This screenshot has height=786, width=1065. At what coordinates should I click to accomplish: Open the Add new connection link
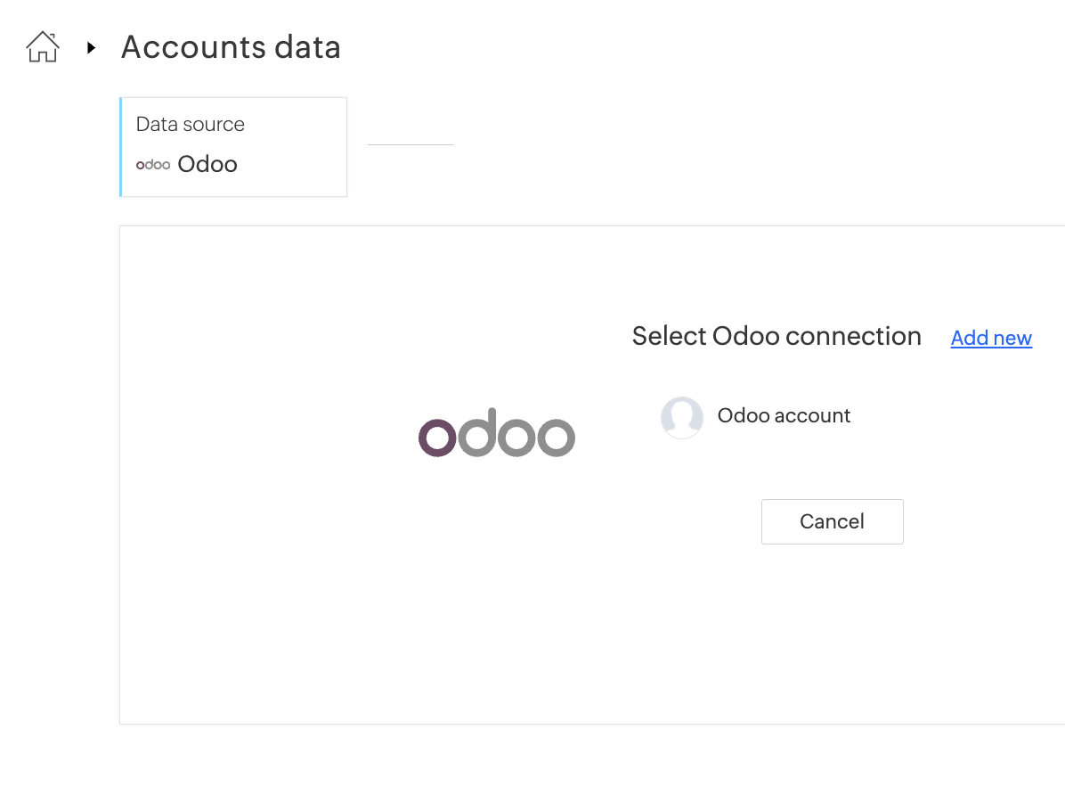point(991,339)
